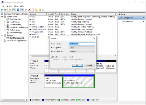Click the yellow folder with green icon
The image size is (146, 105).
coord(36,10)
